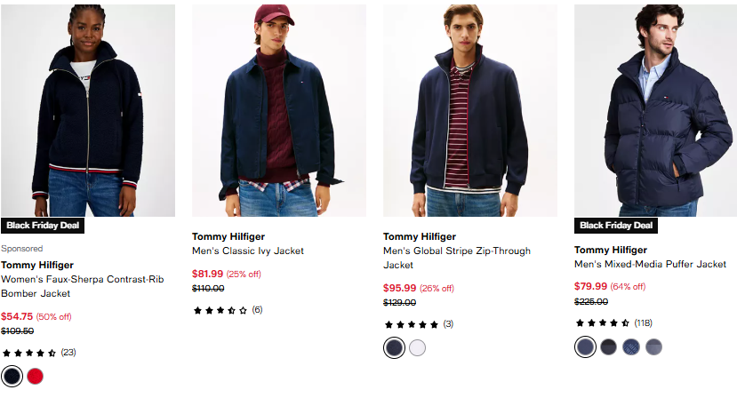Select the navy swatch for the Faux-Sherpa Bomber Jacket

coord(12,376)
